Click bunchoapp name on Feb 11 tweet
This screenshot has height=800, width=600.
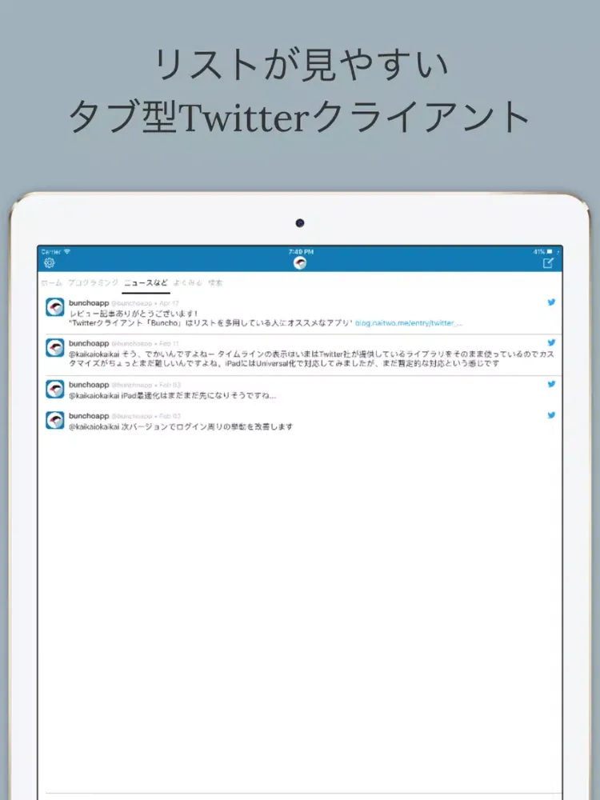pos(89,344)
